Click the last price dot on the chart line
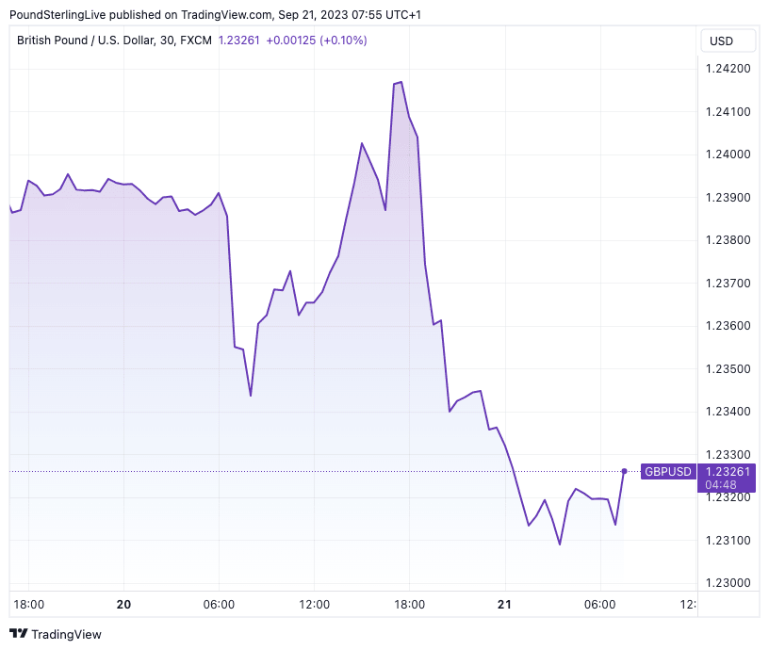769x650 pixels. (624, 471)
